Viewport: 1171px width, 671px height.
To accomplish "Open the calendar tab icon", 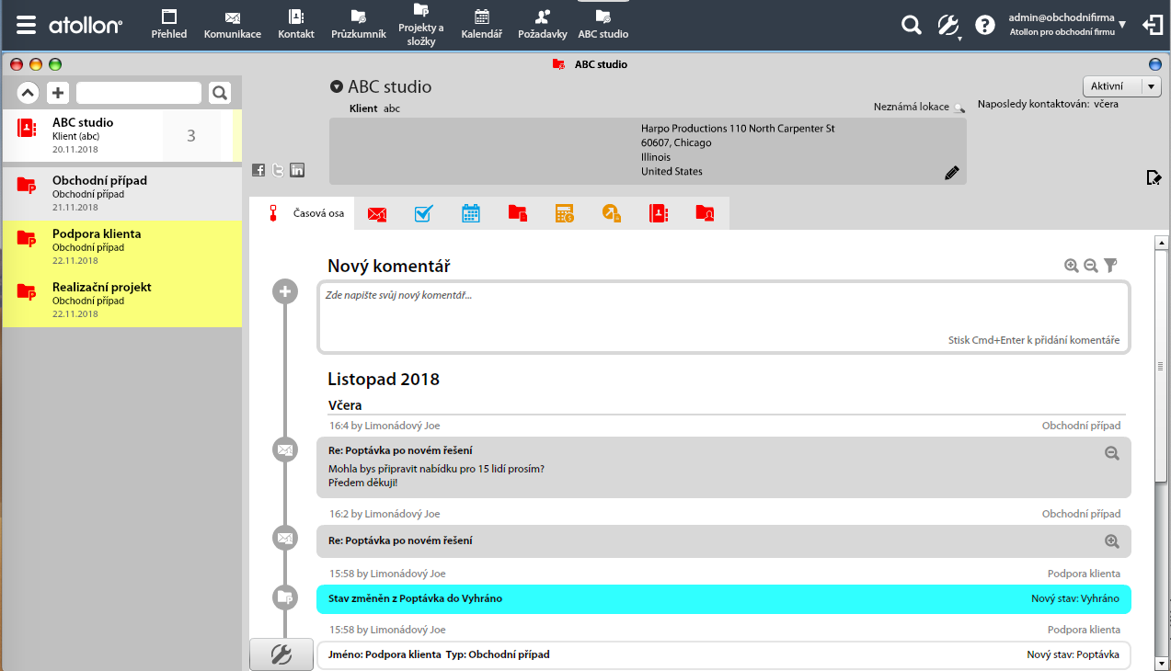I will 471,214.
